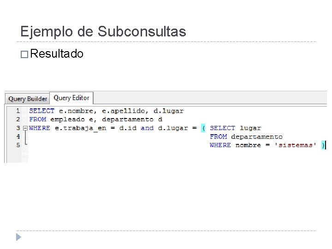The width and height of the screenshot is (332, 249).
Task: Click the blue play arrow at slide bottom
Action: [x=18, y=237]
